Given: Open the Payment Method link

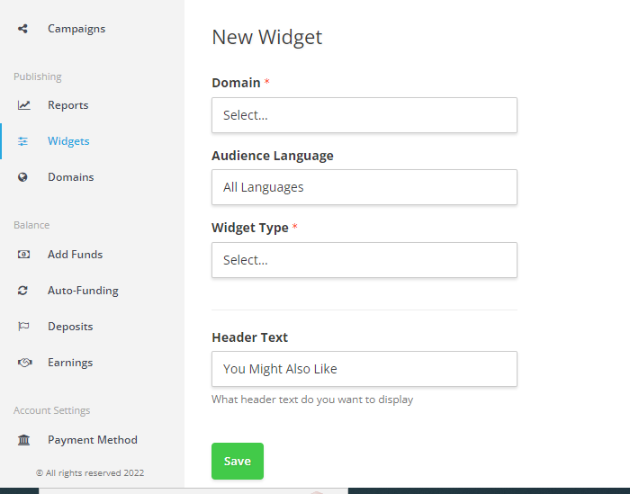Looking at the screenshot, I should tap(92, 440).
